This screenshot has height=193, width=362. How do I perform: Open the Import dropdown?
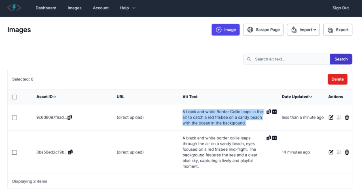click(303, 30)
